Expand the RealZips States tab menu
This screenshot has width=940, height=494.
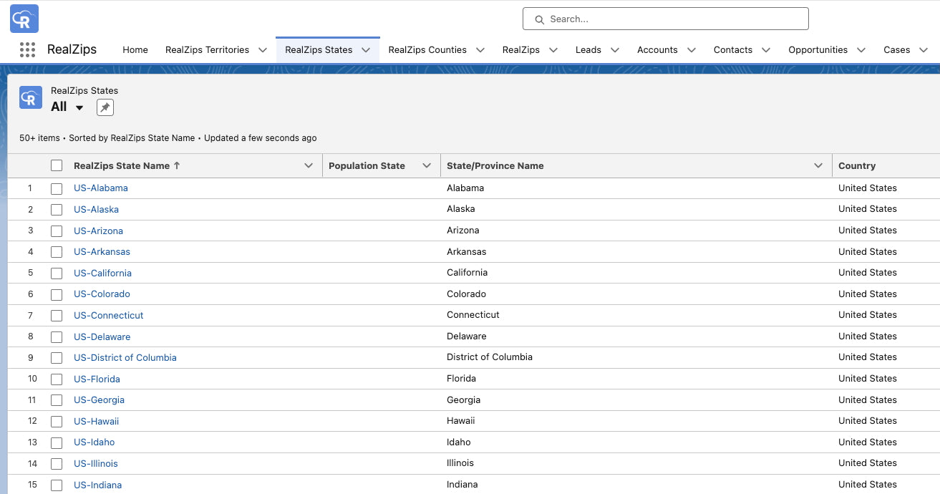tap(366, 50)
